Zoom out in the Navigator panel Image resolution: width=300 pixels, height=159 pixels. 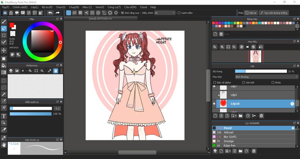234,47
